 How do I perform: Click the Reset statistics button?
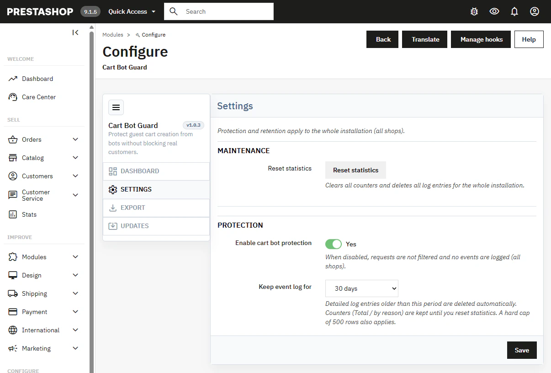pyautogui.click(x=355, y=170)
